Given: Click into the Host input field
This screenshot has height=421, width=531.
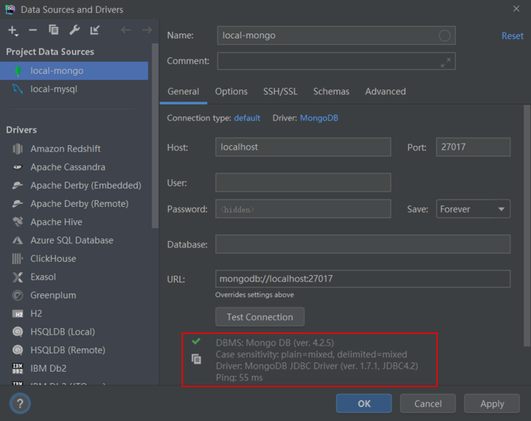Looking at the screenshot, I should [x=303, y=147].
